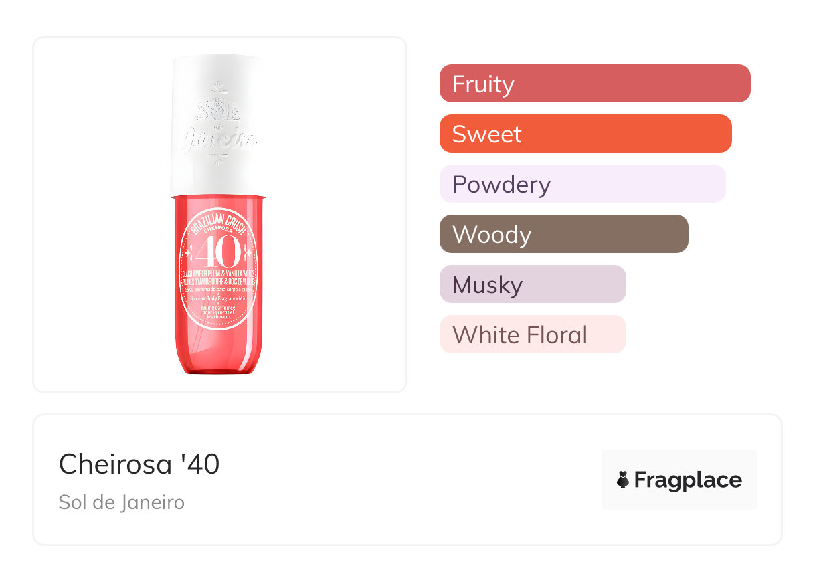This screenshot has width=815, height=578.
Task: Click the Powdery accord bar
Action: coord(582,184)
